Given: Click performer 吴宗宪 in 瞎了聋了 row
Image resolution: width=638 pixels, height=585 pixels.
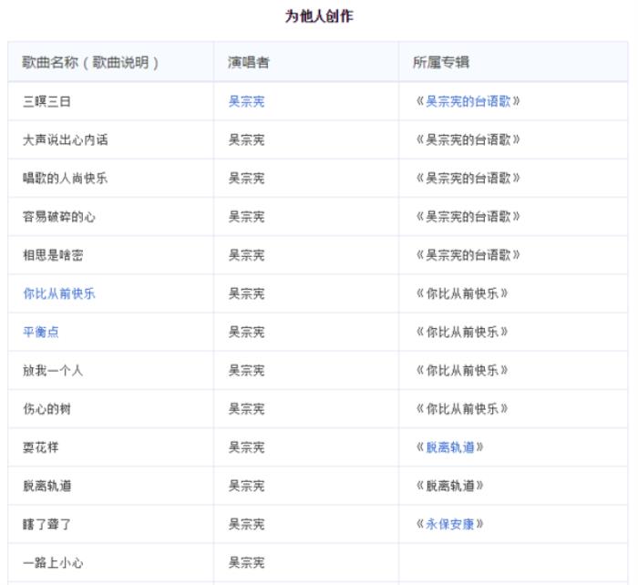Looking at the screenshot, I should (x=247, y=524).
